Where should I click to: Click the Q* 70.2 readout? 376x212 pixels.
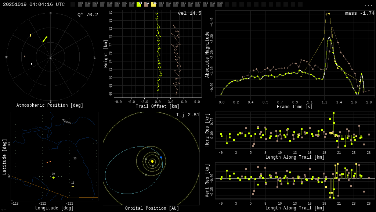[88, 15]
